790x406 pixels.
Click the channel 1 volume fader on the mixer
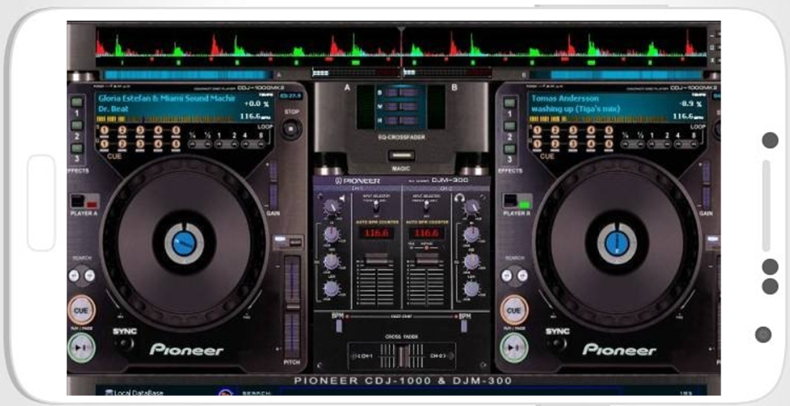click(x=376, y=260)
